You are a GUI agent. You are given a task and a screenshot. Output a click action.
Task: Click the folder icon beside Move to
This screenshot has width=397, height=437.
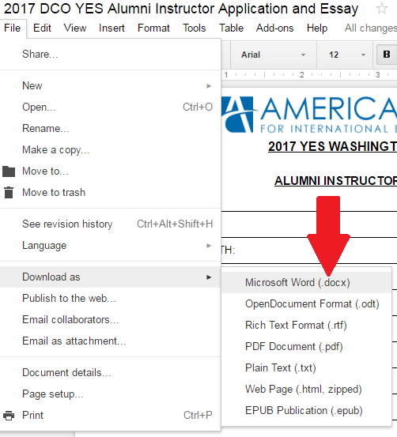click(x=9, y=171)
